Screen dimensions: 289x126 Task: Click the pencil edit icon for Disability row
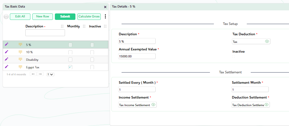[x=6, y=59]
